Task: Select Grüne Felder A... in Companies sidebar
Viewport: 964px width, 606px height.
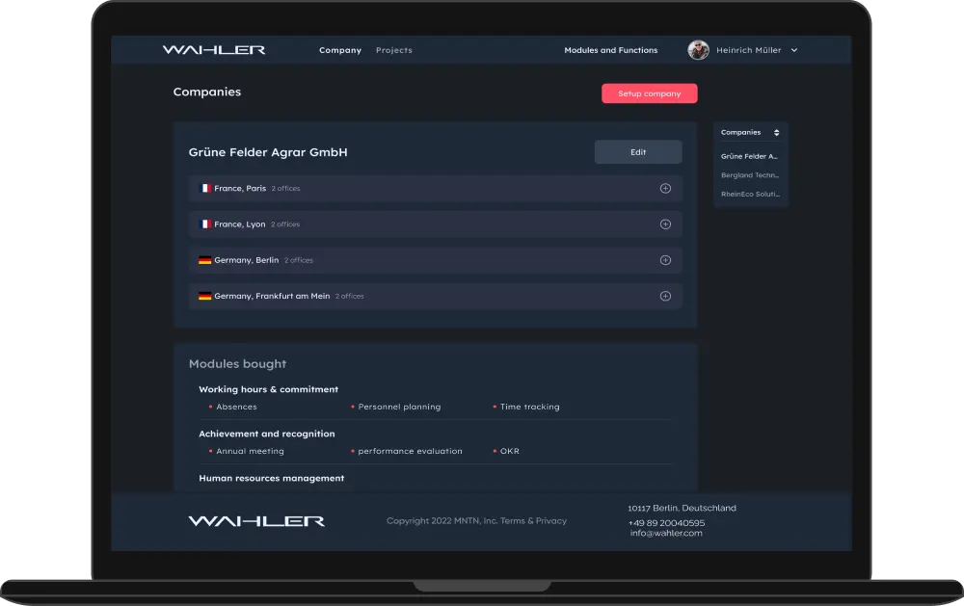Action: pos(749,156)
